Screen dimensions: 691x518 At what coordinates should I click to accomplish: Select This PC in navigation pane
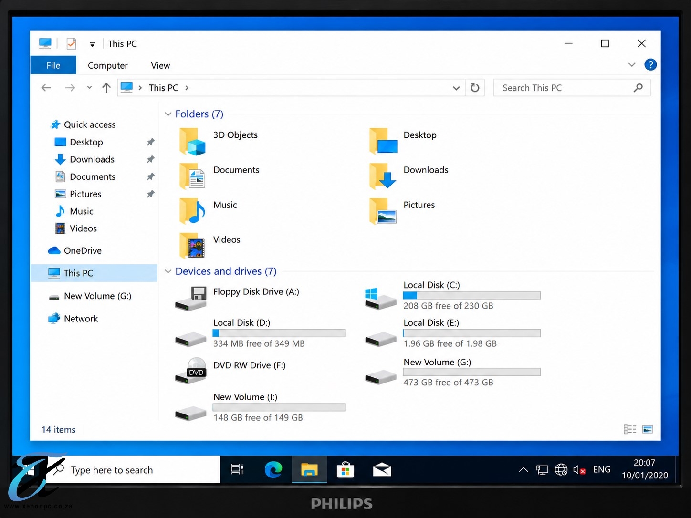pyautogui.click(x=94, y=273)
